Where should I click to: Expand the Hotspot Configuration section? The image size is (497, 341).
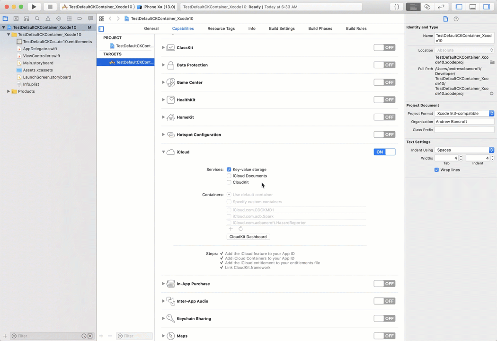pyautogui.click(x=163, y=135)
